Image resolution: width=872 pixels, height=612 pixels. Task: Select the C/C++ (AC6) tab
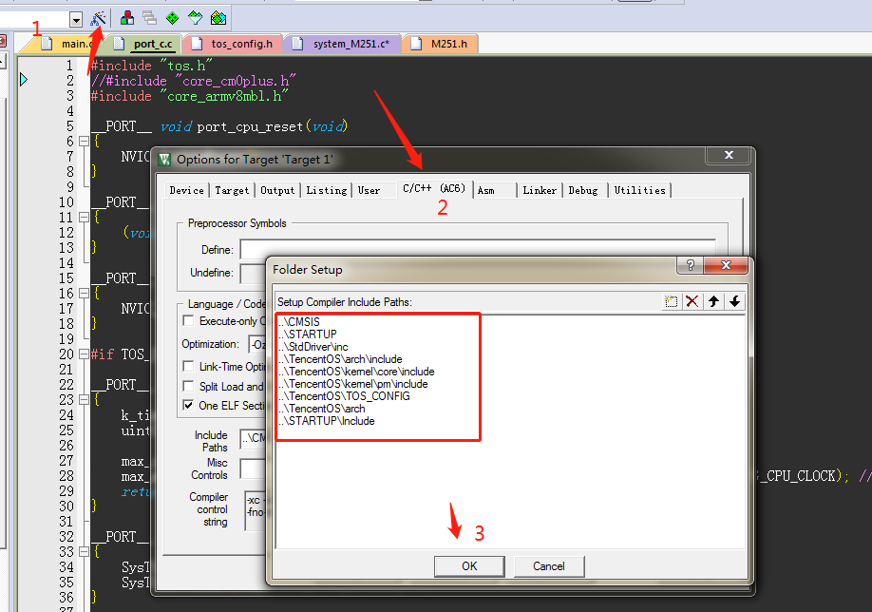(x=434, y=188)
